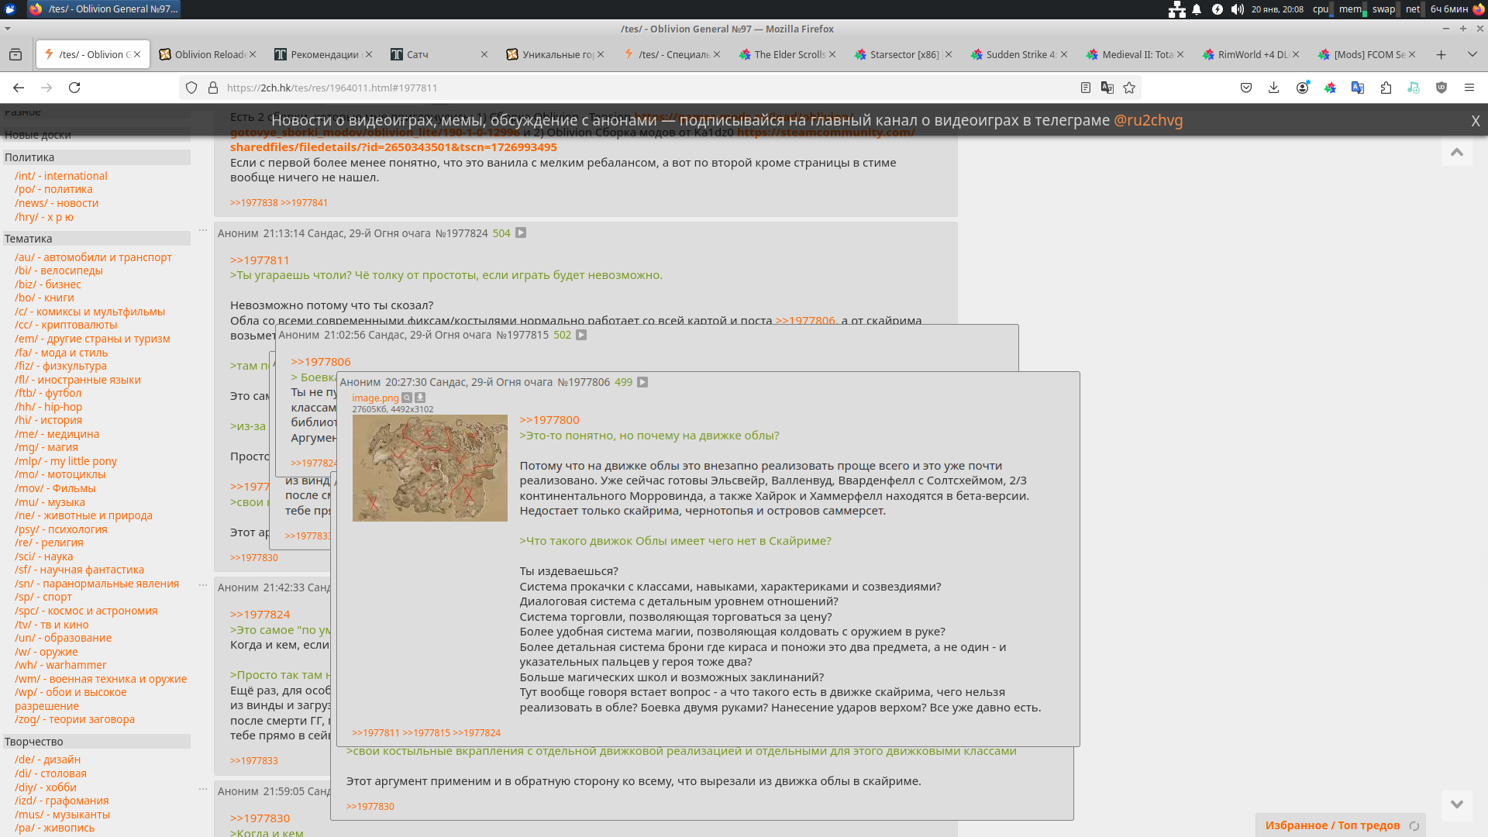Expand the list all tabs chevron
This screenshot has height=837, width=1488.
click(x=1472, y=54)
